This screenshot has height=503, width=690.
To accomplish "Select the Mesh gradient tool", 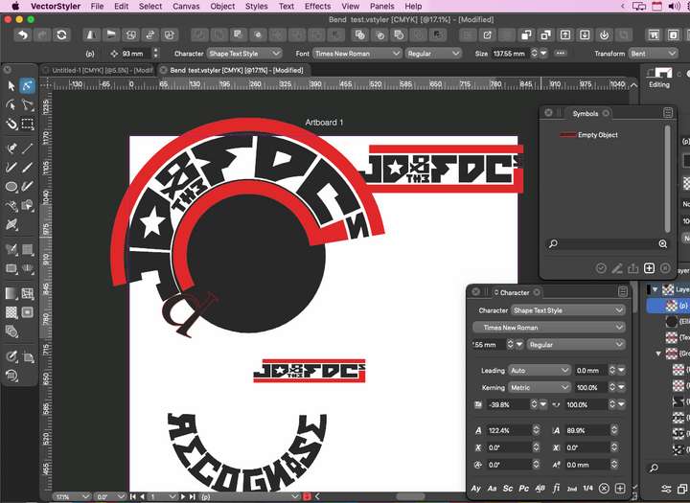I will [x=27, y=293].
